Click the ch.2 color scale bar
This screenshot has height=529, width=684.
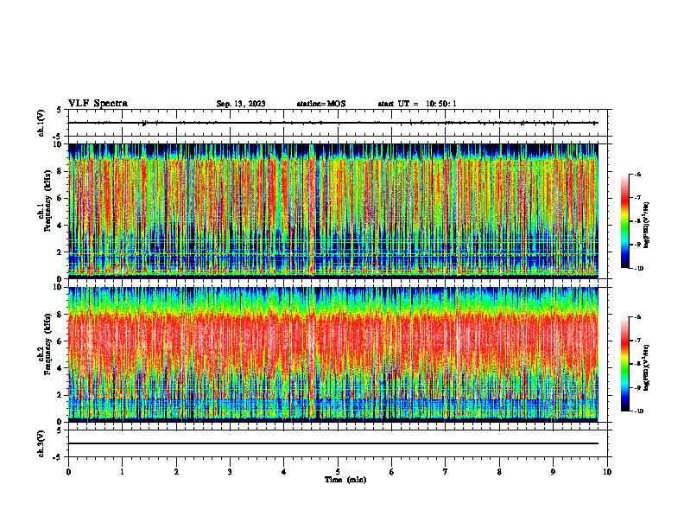click(x=624, y=364)
